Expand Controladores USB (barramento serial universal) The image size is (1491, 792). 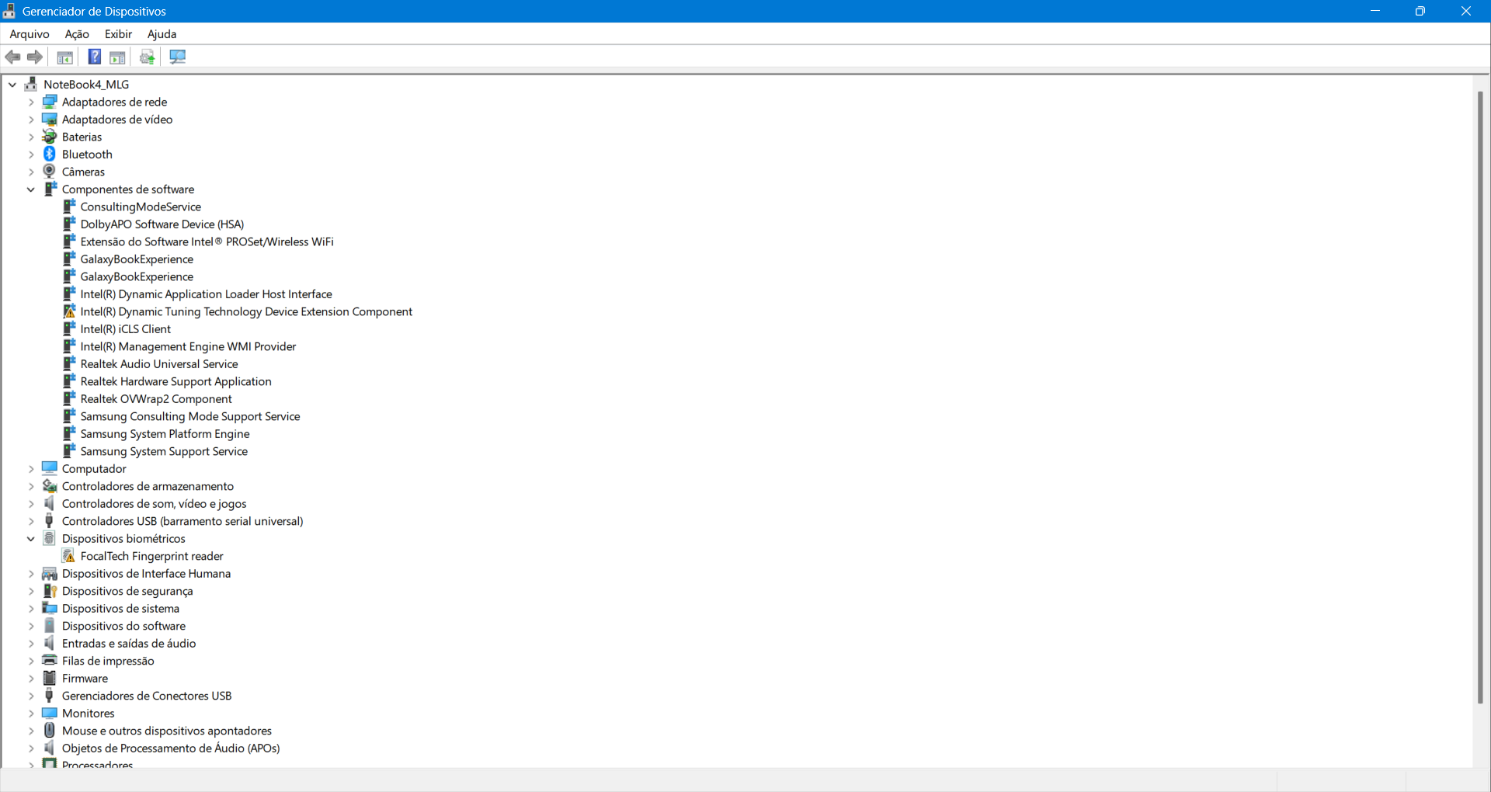tap(31, 521)
